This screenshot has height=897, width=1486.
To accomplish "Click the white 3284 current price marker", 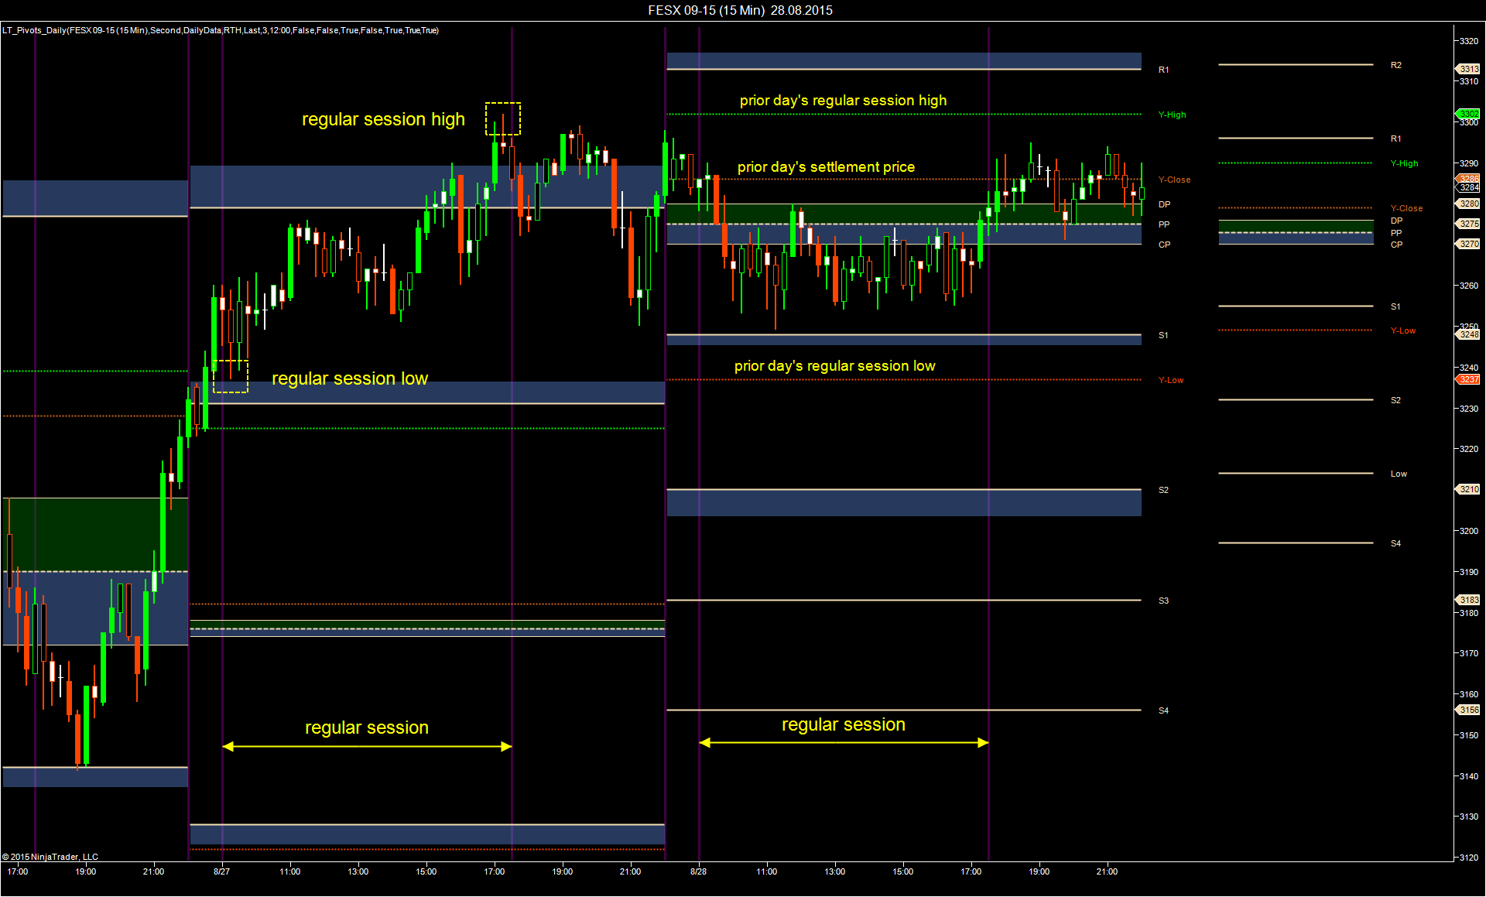I will point(1469,187).
